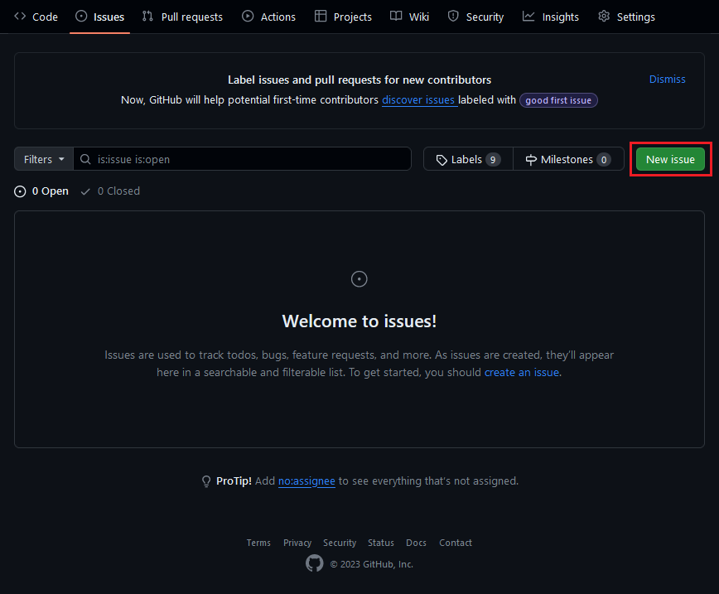Open the Labels list
This screenshot has width=719, height=594.
click(468, 159)
